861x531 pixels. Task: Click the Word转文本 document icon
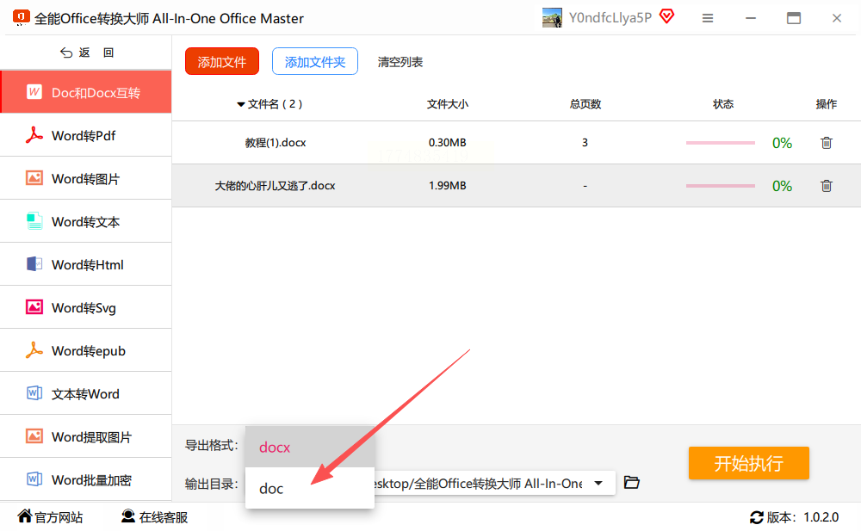click(x=34, y=220)
